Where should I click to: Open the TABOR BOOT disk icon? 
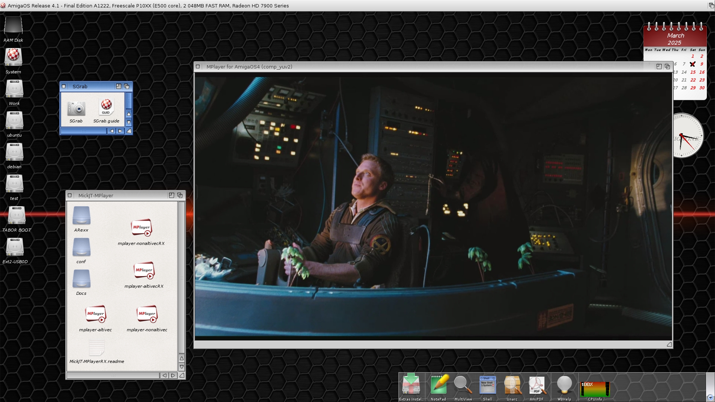(16, 216)
